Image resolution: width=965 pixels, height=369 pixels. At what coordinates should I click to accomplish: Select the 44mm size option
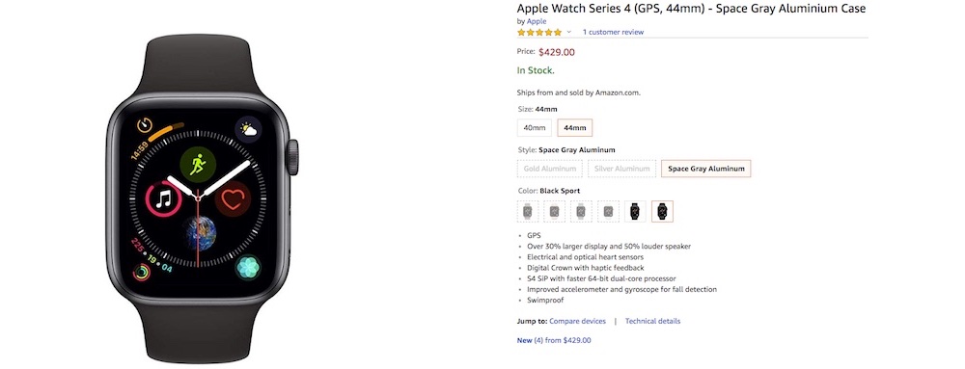(575, 128)
